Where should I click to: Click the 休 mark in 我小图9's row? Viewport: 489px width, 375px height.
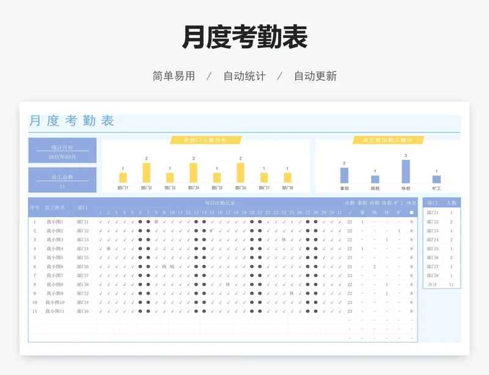[292, 293]
